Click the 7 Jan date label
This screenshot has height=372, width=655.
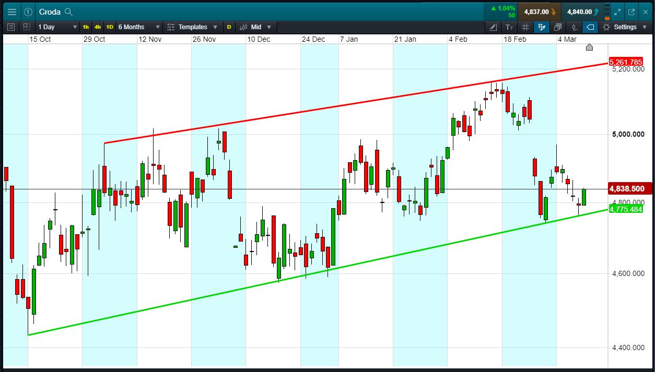click(349, 39)
